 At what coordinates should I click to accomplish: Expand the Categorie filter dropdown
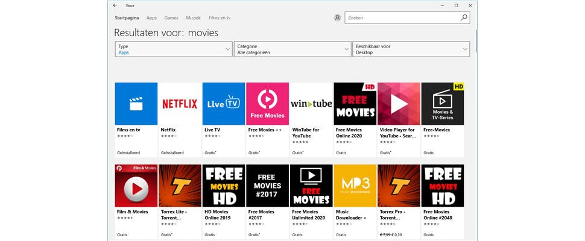click(x=292, y=49)
